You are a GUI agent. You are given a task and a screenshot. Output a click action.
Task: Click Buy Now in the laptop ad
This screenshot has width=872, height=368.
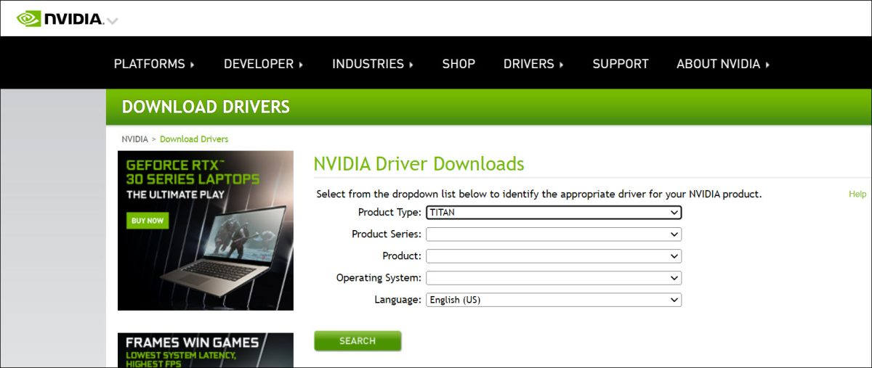148,221
